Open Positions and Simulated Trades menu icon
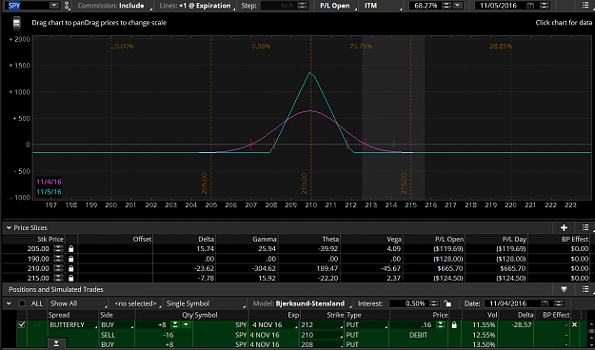595x350 pixels. pos(585,289)
